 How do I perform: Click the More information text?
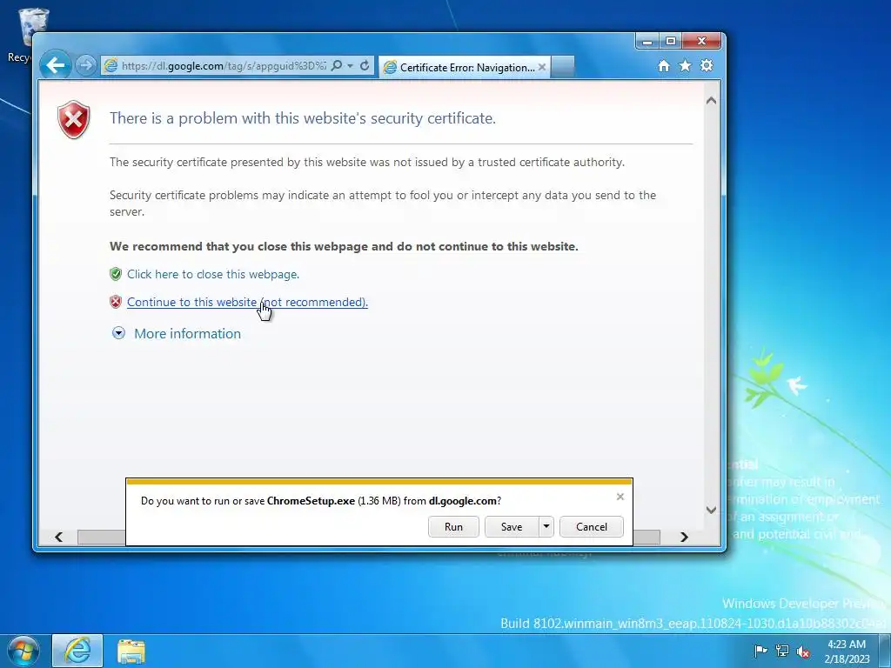(x=188, y=333)
